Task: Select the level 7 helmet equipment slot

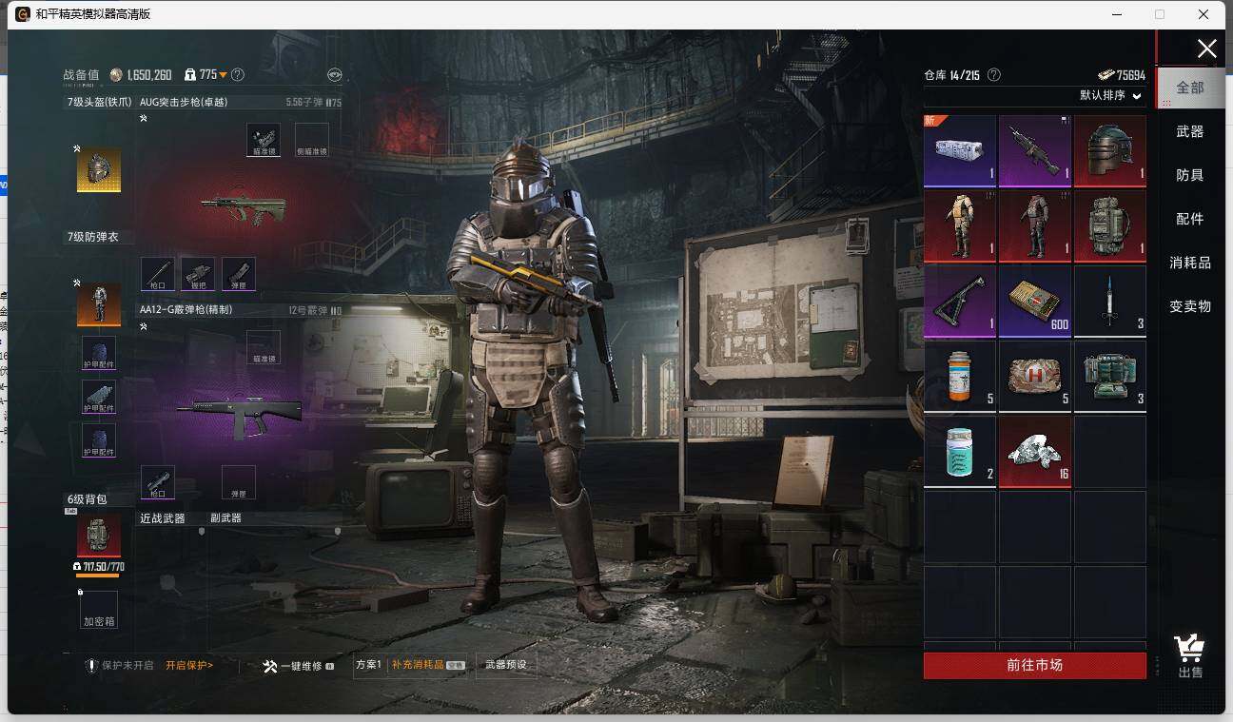Action: [99, 169]
